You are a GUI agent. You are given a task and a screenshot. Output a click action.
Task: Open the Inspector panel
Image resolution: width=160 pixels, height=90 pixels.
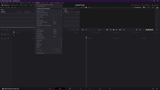155,5
